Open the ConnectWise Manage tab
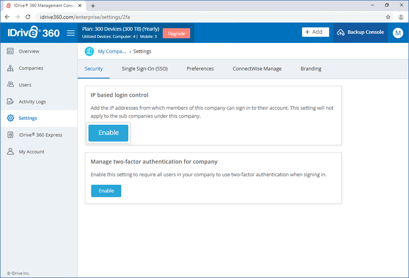This screenshot has height=278, width=409. point(257,68)
